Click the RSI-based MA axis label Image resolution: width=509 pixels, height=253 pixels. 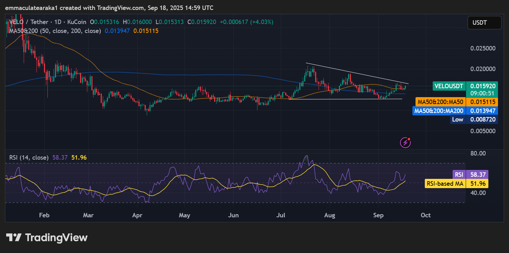pos(445,184)
